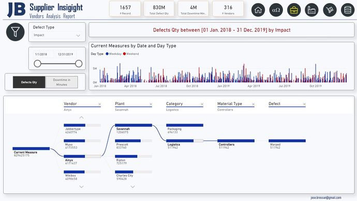Screen dimensions: 357x201
Task: Open the Home page icon
Action: click(258, 10)
